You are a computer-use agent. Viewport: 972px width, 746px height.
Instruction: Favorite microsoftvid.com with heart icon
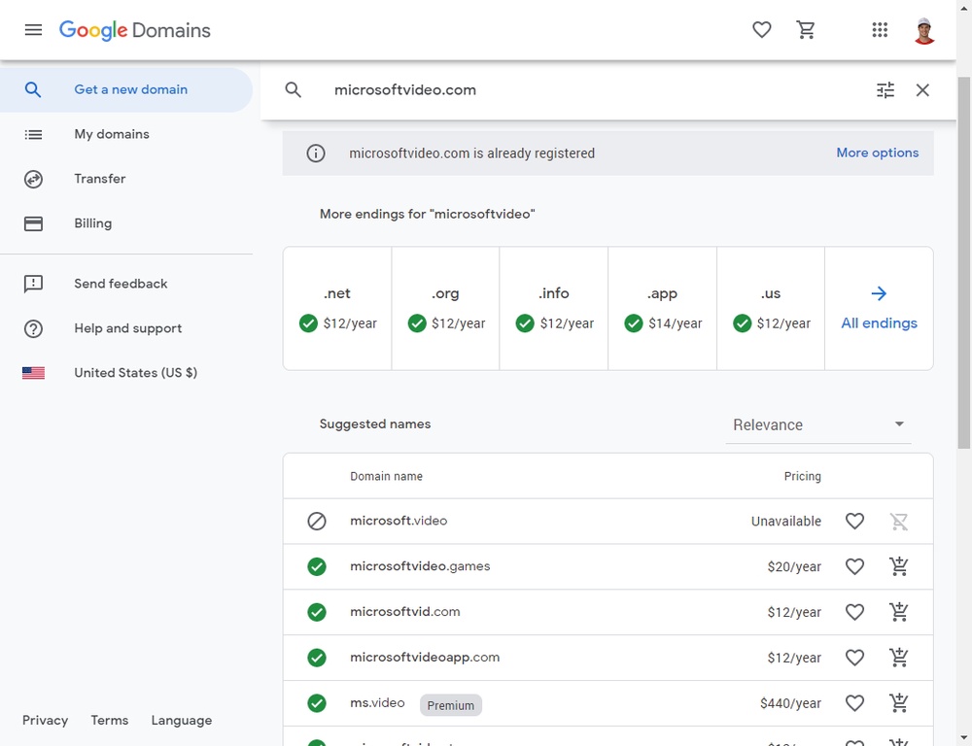pos(854,612)
